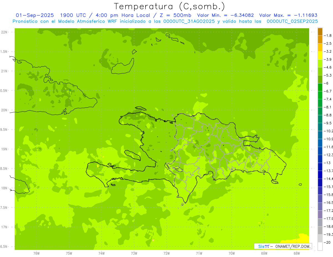Viewport: 333px width, 257px height.
Task: Select the '-2.5' color scale value
Action: (x=328, y=44)
